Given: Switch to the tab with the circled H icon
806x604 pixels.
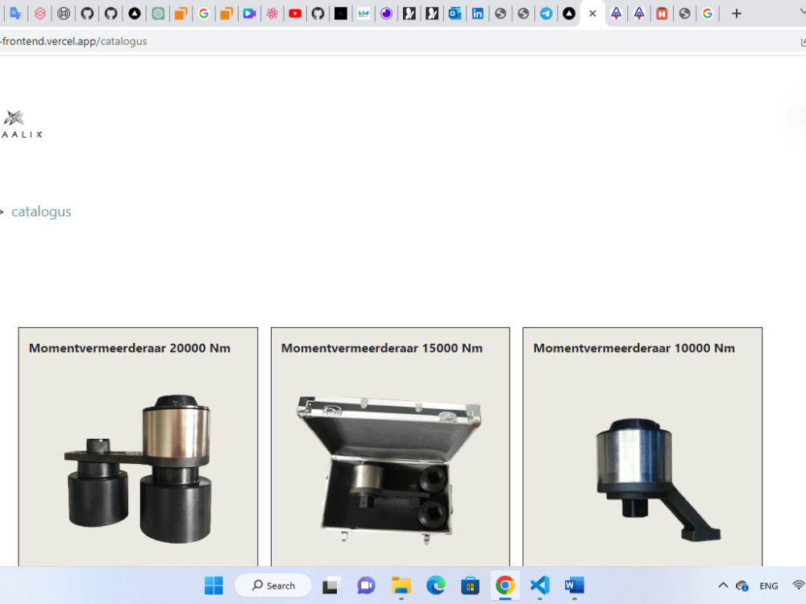Looking at the screenshot, I should click(x=63, y=14).
